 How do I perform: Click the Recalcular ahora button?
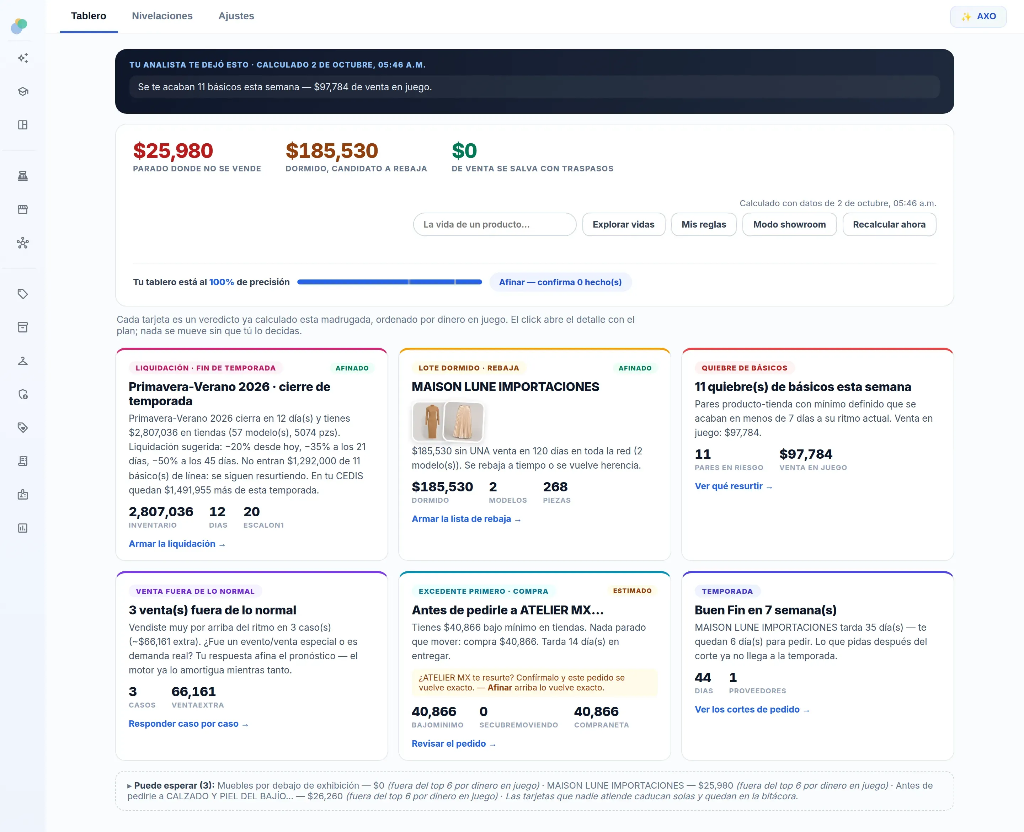[x=889, y=224]
